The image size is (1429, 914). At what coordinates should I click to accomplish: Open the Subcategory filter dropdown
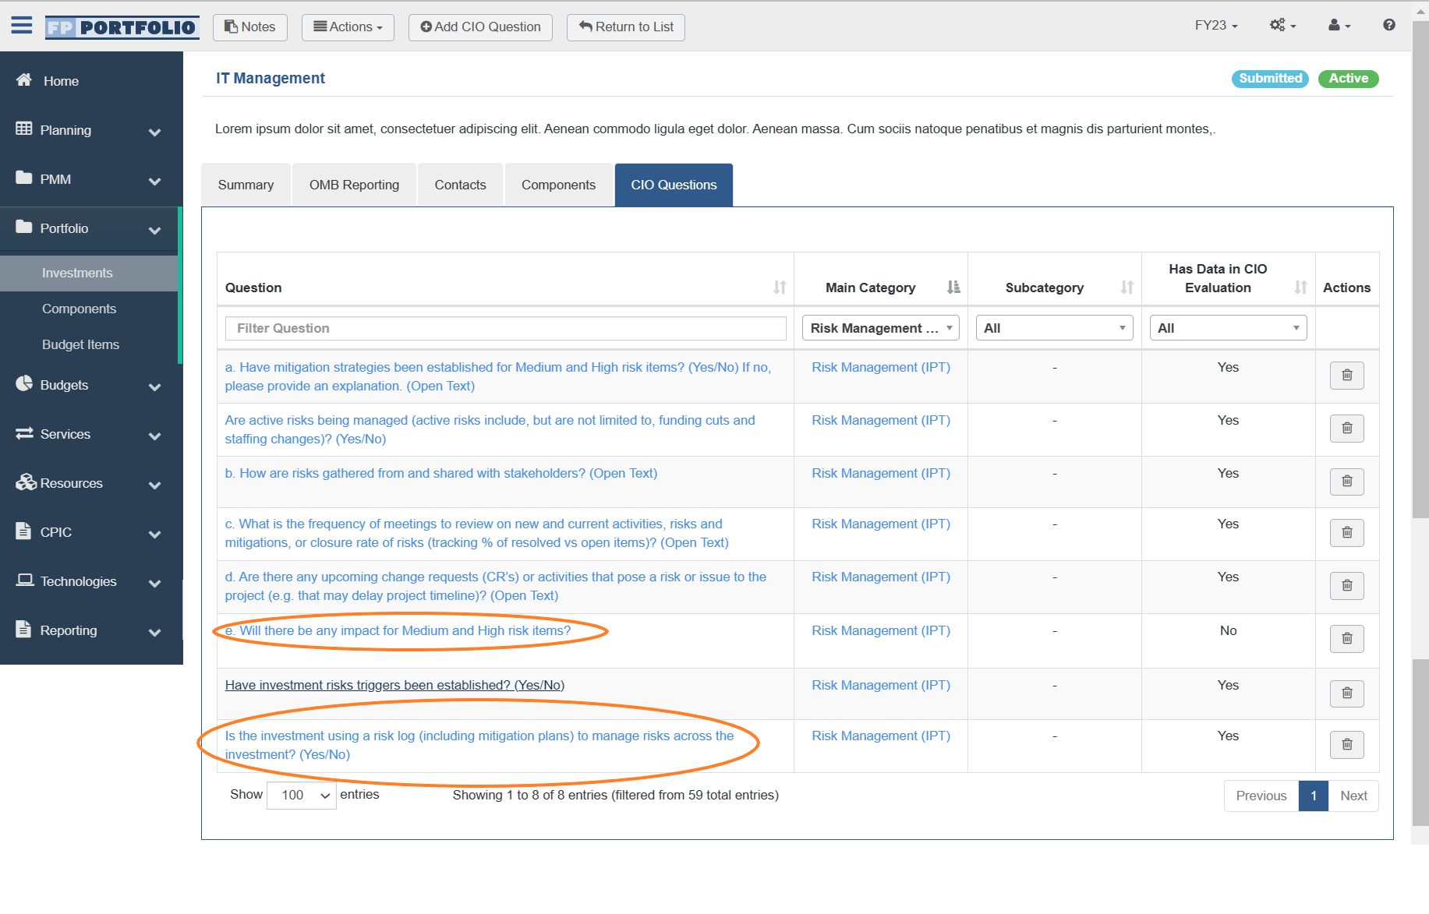tap(1055, 328)
